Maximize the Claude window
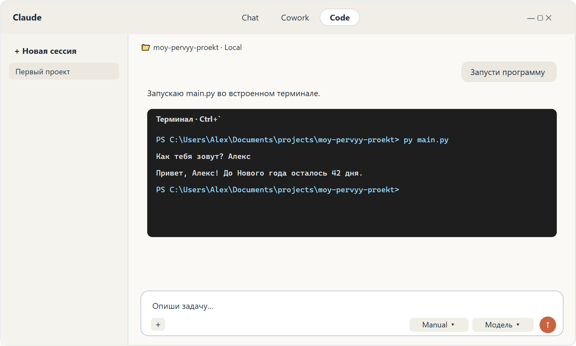 coord(540,18)
